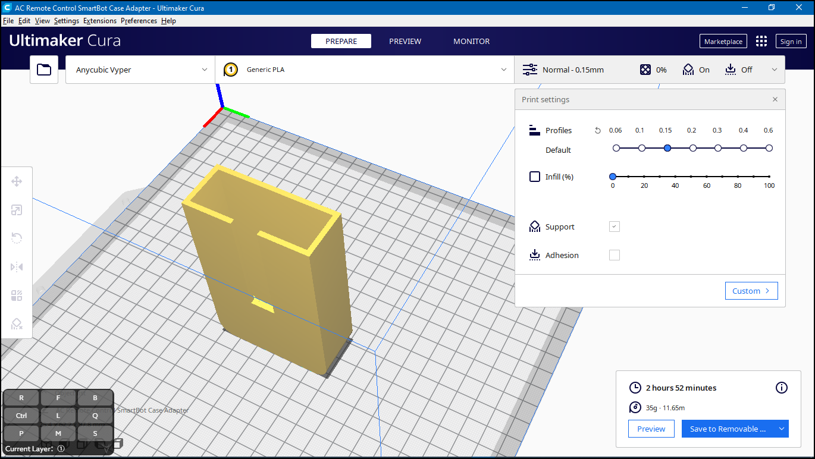Open the Marketplace
The width and height of the screenshot is (815, 459).
tap(723, 41)
